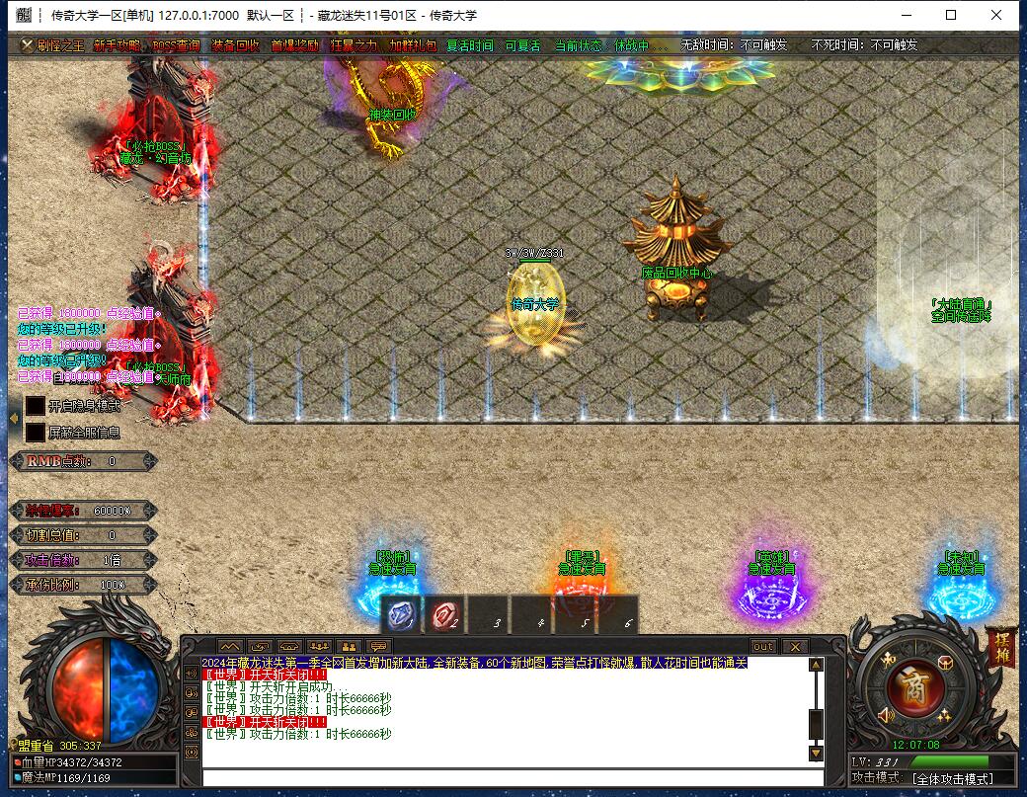
Task: Open the 首爆奖励 menu
Action: [x=294, y=45]
